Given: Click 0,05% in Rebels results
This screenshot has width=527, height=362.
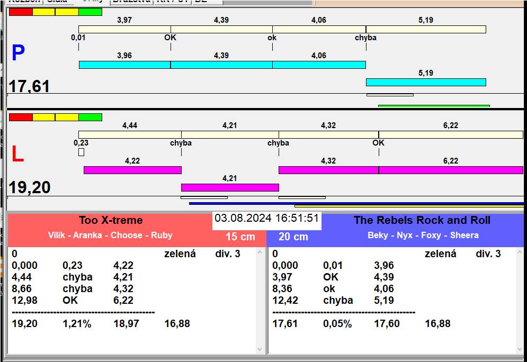Looking at the screenshot, I should pyautogui.click(x=337, y=324).
